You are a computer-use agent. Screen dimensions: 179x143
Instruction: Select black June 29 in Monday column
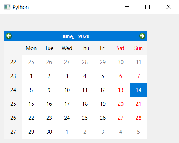pos(31,132)
